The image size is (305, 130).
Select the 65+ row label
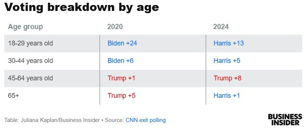(x=13, y=96)
